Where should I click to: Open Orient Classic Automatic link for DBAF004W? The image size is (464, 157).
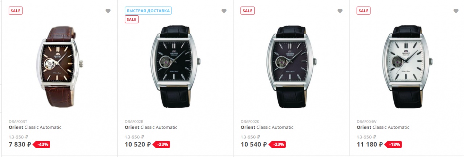point(383,127)
